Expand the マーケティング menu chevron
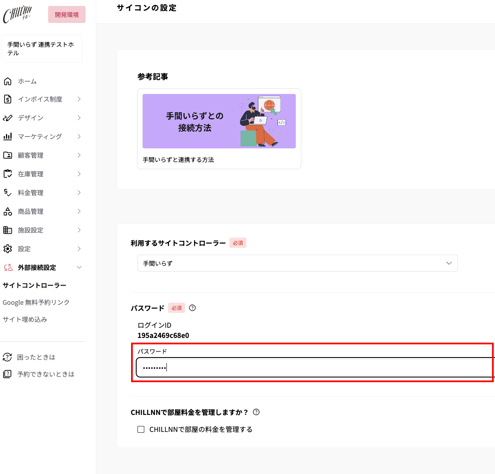495x474 pixels. (x=79, y=136)
